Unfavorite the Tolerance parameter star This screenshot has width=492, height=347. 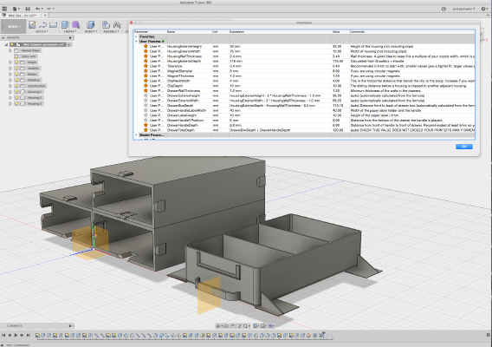pos(146,66)
